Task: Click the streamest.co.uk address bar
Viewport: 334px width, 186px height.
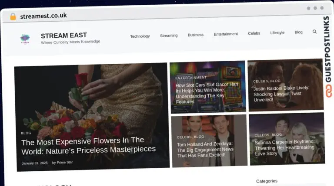Action: (43, 16)
